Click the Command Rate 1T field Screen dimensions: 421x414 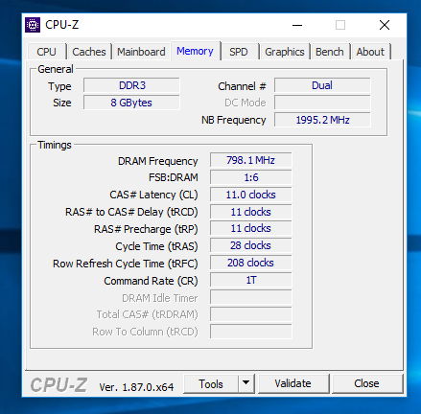[251, 280]
